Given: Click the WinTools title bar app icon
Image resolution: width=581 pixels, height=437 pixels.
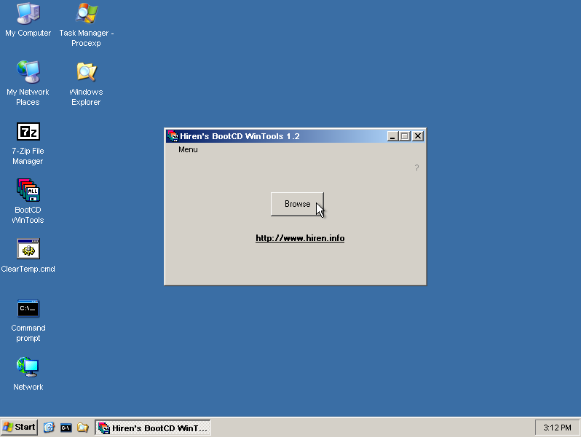Looking at the screenshot, I should point(173,136).
